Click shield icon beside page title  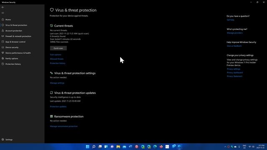point(52,10)
